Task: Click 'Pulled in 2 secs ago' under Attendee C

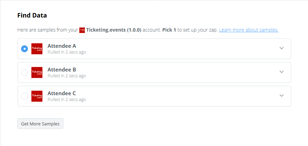Action: click(67, 100)
